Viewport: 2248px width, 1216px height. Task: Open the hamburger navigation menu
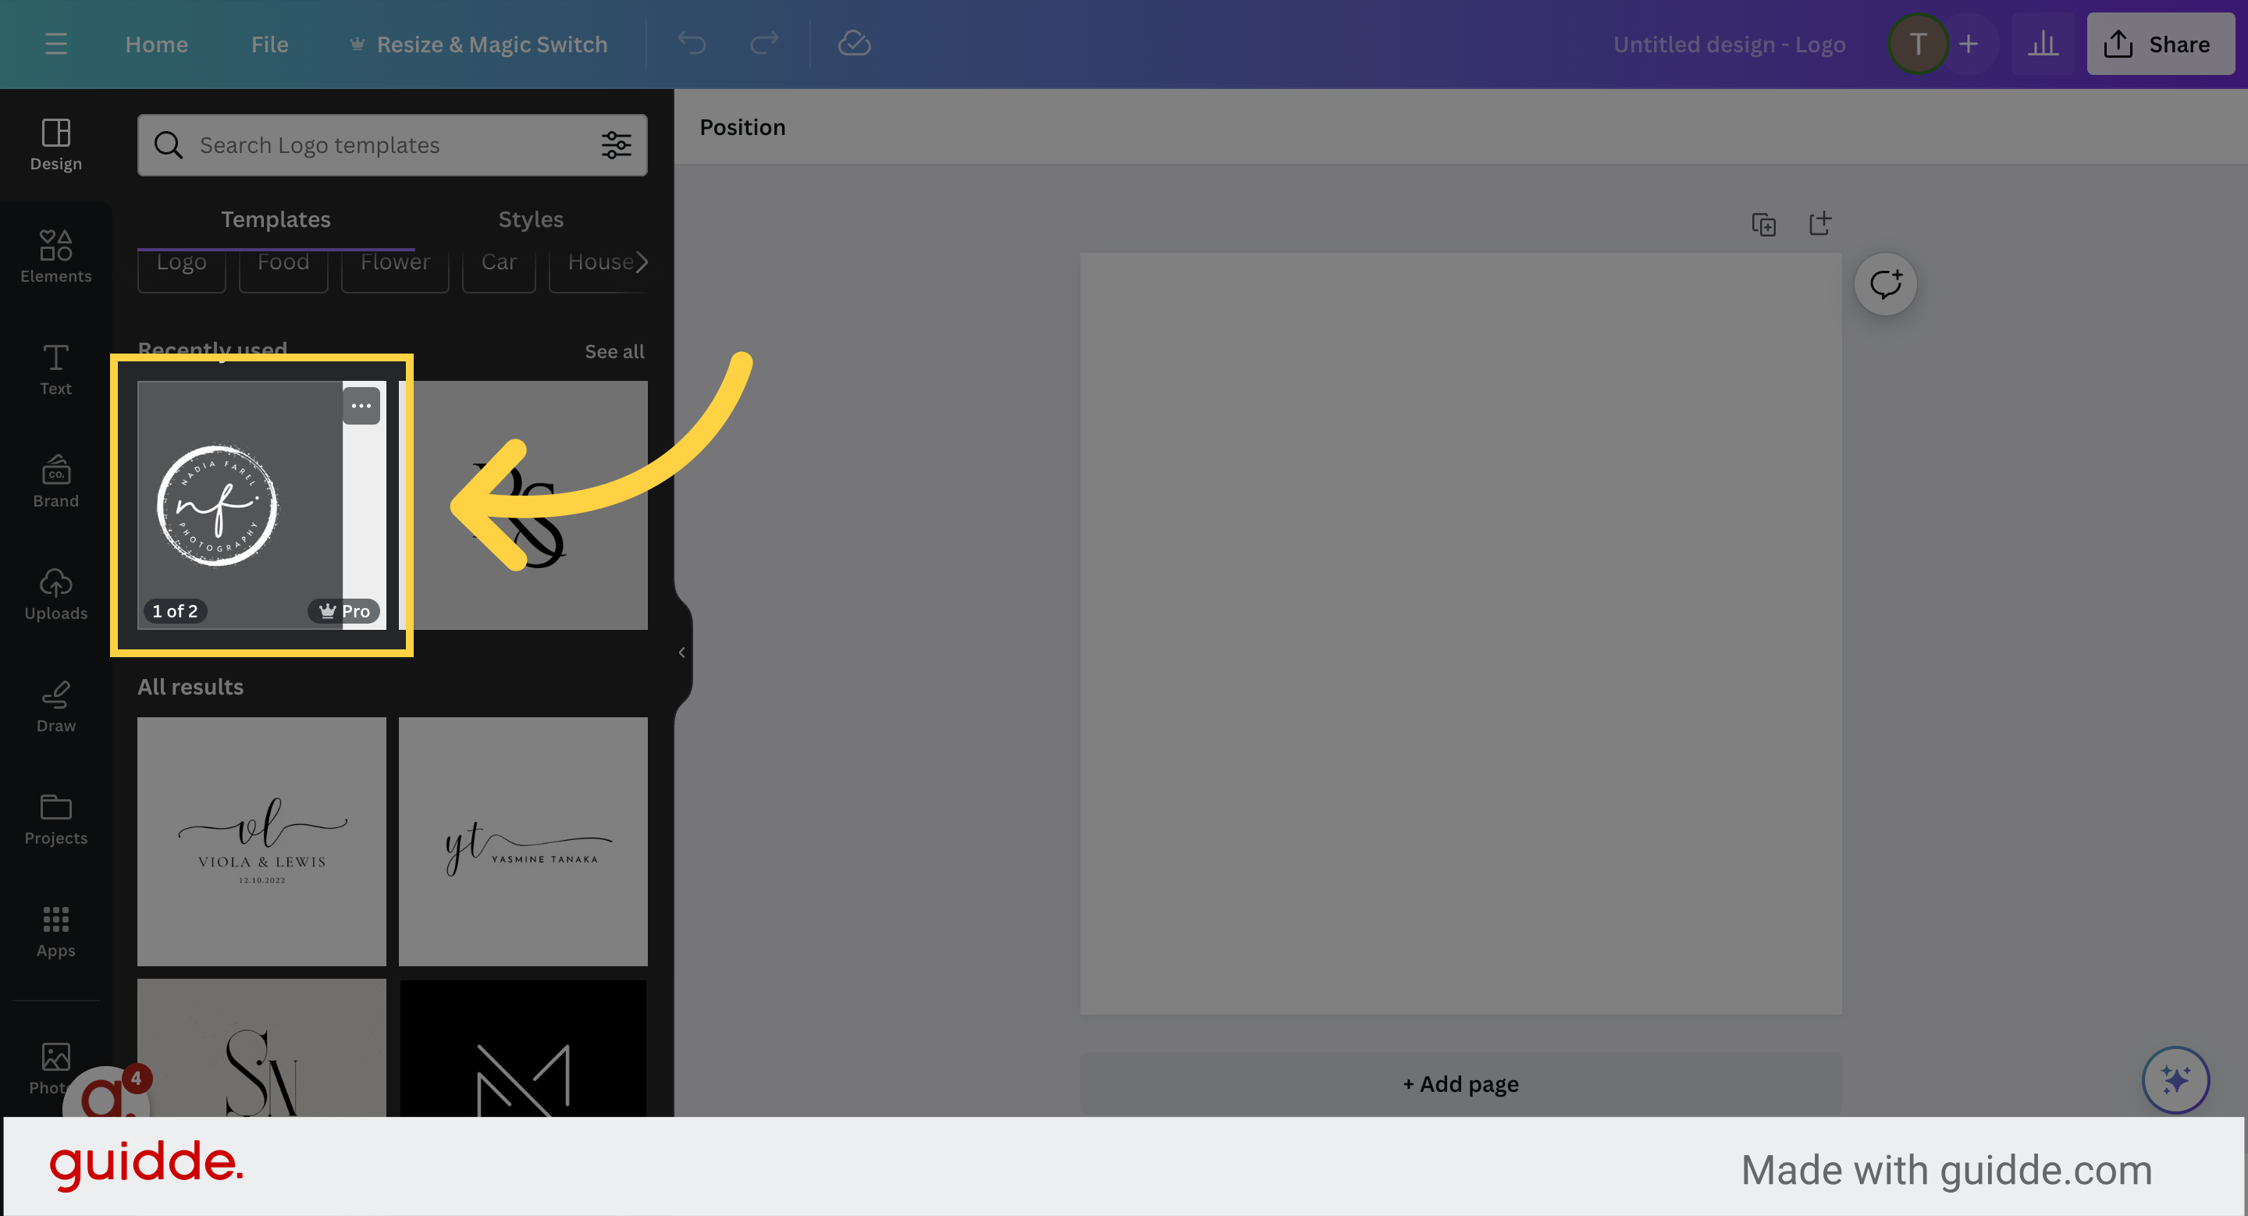tap(55, 44)
